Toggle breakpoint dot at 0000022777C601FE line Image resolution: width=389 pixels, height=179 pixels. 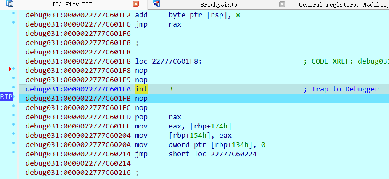tap(13, 124)
